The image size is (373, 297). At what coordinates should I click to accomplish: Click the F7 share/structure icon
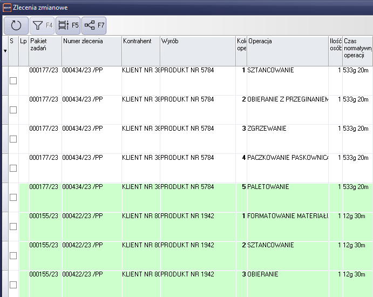94,25
